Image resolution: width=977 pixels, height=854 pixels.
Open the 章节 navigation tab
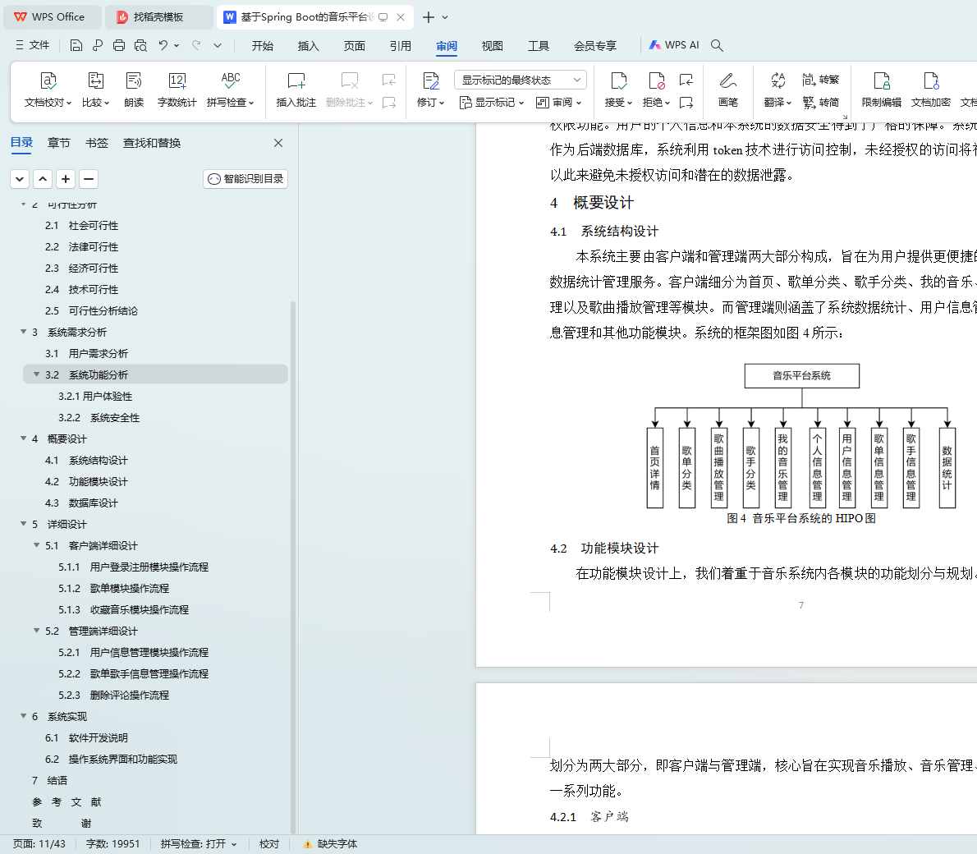click(58, 144)
